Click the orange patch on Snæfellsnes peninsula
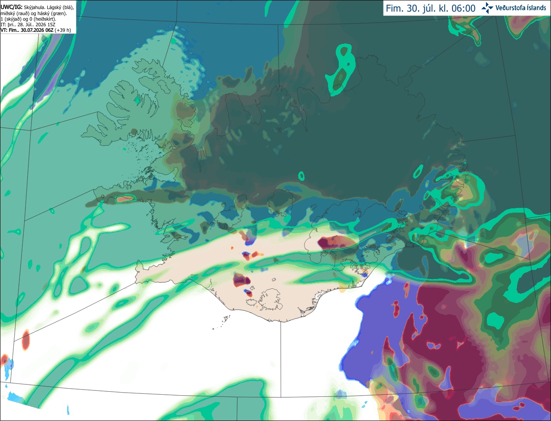 [x=125, y=199]
